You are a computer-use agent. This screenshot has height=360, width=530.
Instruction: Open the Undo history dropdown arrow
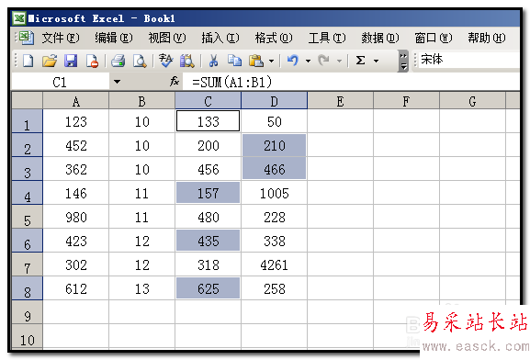[308, 62]
